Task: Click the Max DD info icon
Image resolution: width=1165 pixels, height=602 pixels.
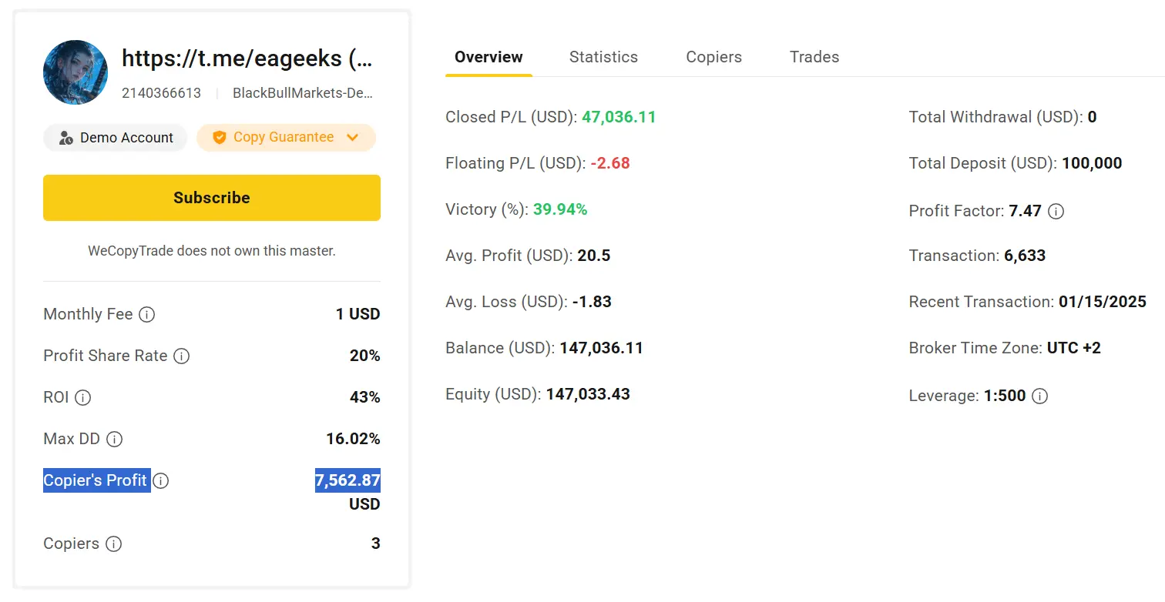Action: coord(114,440)
